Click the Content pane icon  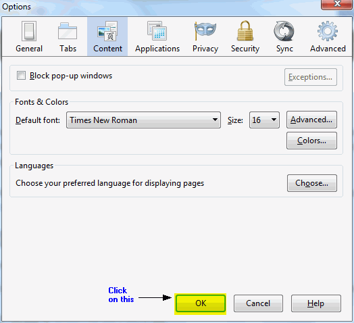coord(107,31)
